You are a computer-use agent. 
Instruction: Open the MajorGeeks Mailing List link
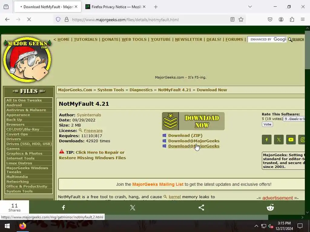(158, 184)
